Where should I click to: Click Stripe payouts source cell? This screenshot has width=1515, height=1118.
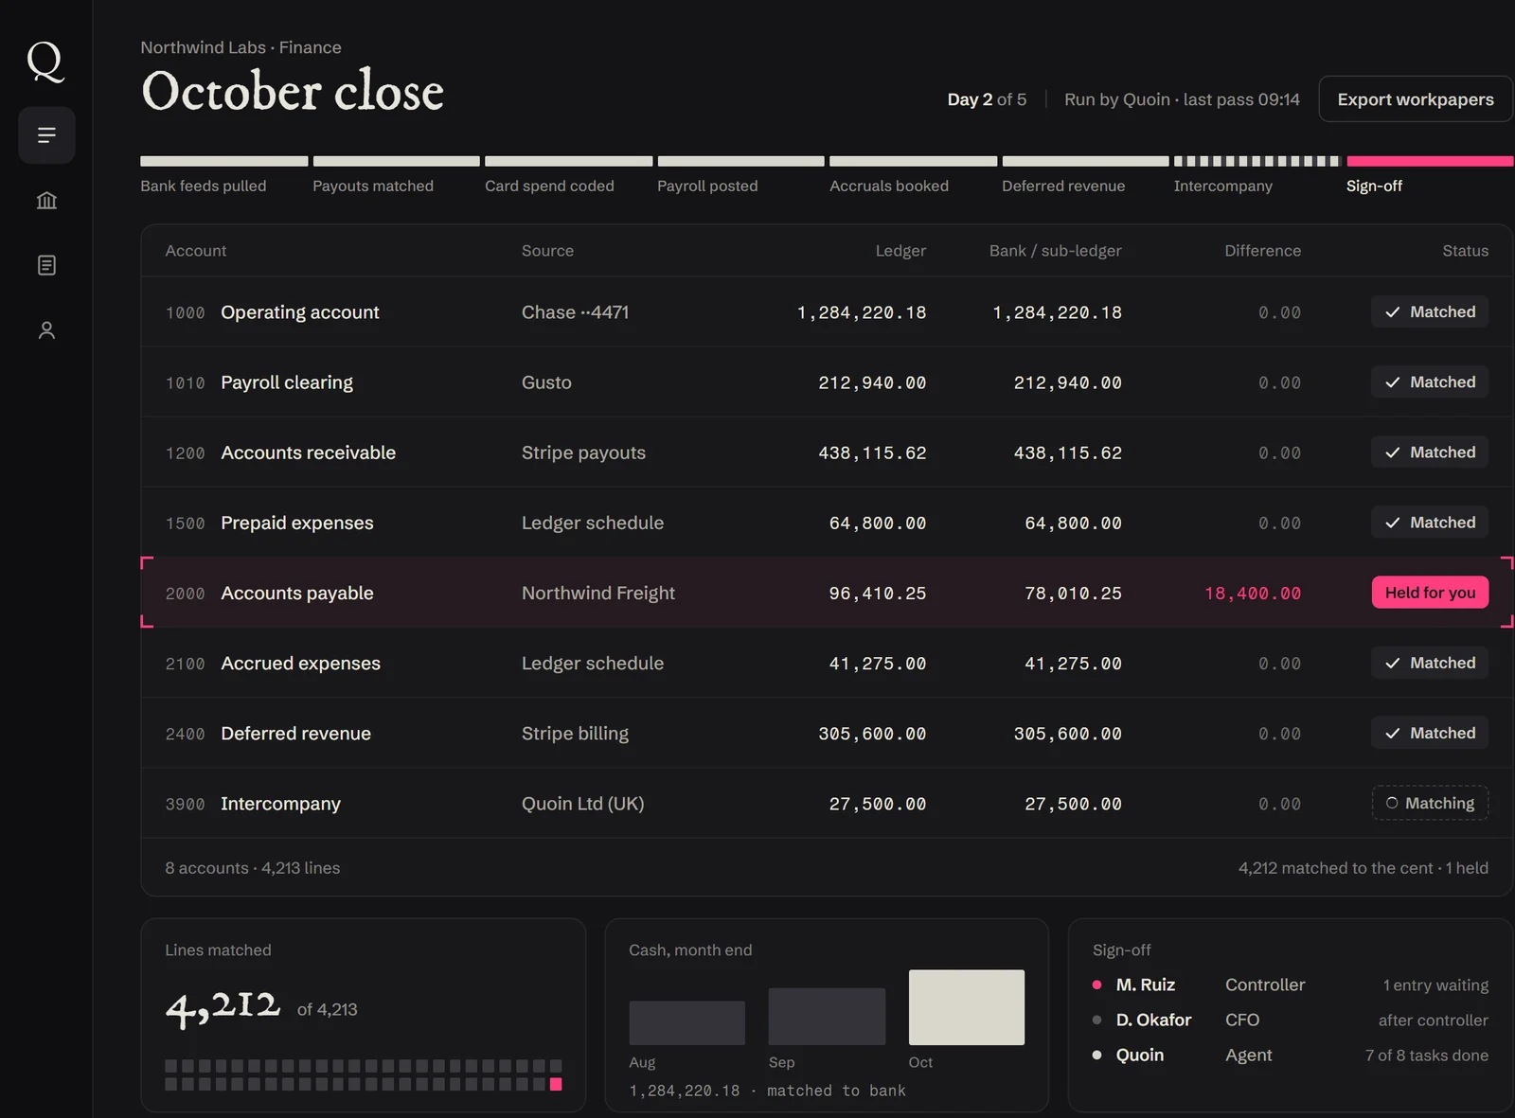tap(583, 453)
